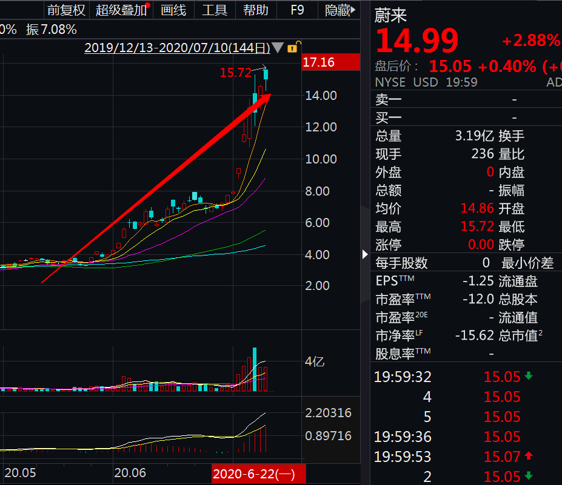Screen dimensions: 562x485
Task: Click the NYSE exchange label
Action: coord(390,82)
